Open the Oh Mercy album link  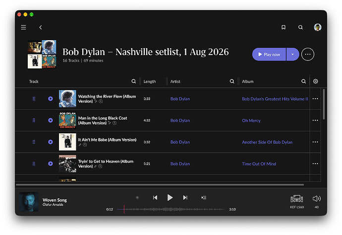[x=251, y=120]
